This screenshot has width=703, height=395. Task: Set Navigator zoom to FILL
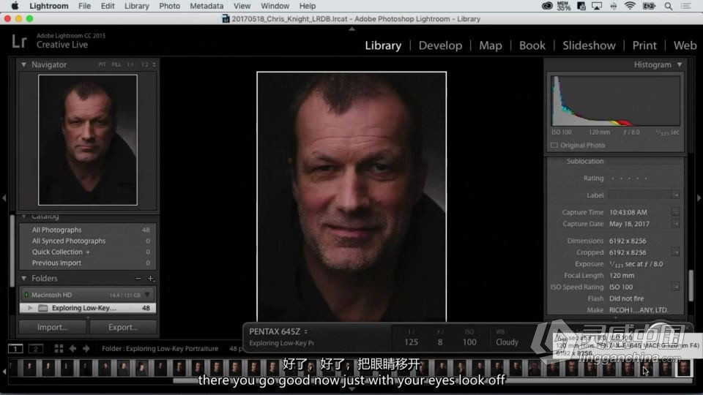[x=116, y=64]
